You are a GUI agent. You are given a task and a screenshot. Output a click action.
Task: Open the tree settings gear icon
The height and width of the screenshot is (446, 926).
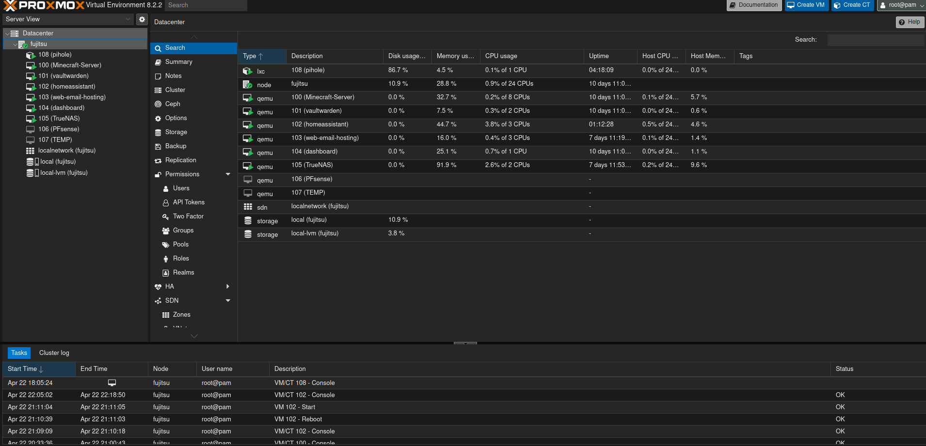[x=142, y=19]
